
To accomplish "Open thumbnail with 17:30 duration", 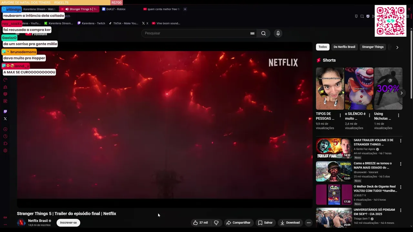I will pos(334,195).
